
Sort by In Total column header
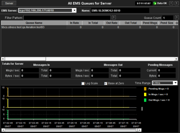[x=93, y=23]
